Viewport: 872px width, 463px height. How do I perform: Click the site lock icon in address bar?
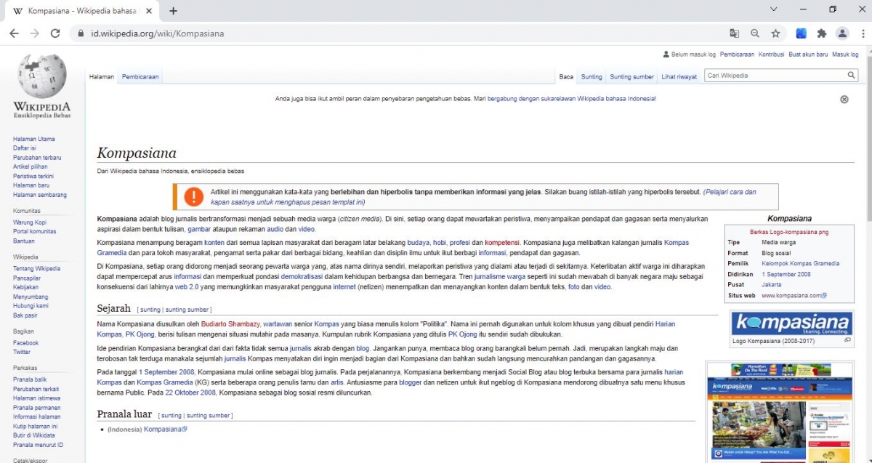81,33
